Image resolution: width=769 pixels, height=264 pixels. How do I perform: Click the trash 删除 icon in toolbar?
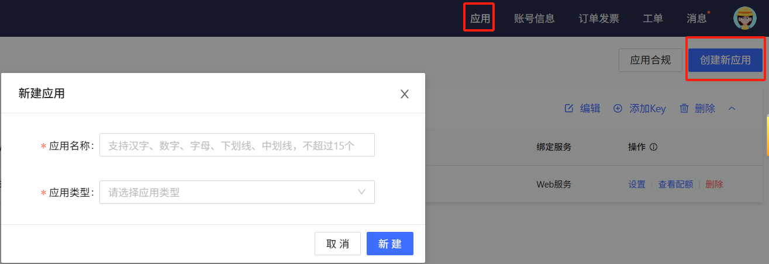(x=684, y=109)
